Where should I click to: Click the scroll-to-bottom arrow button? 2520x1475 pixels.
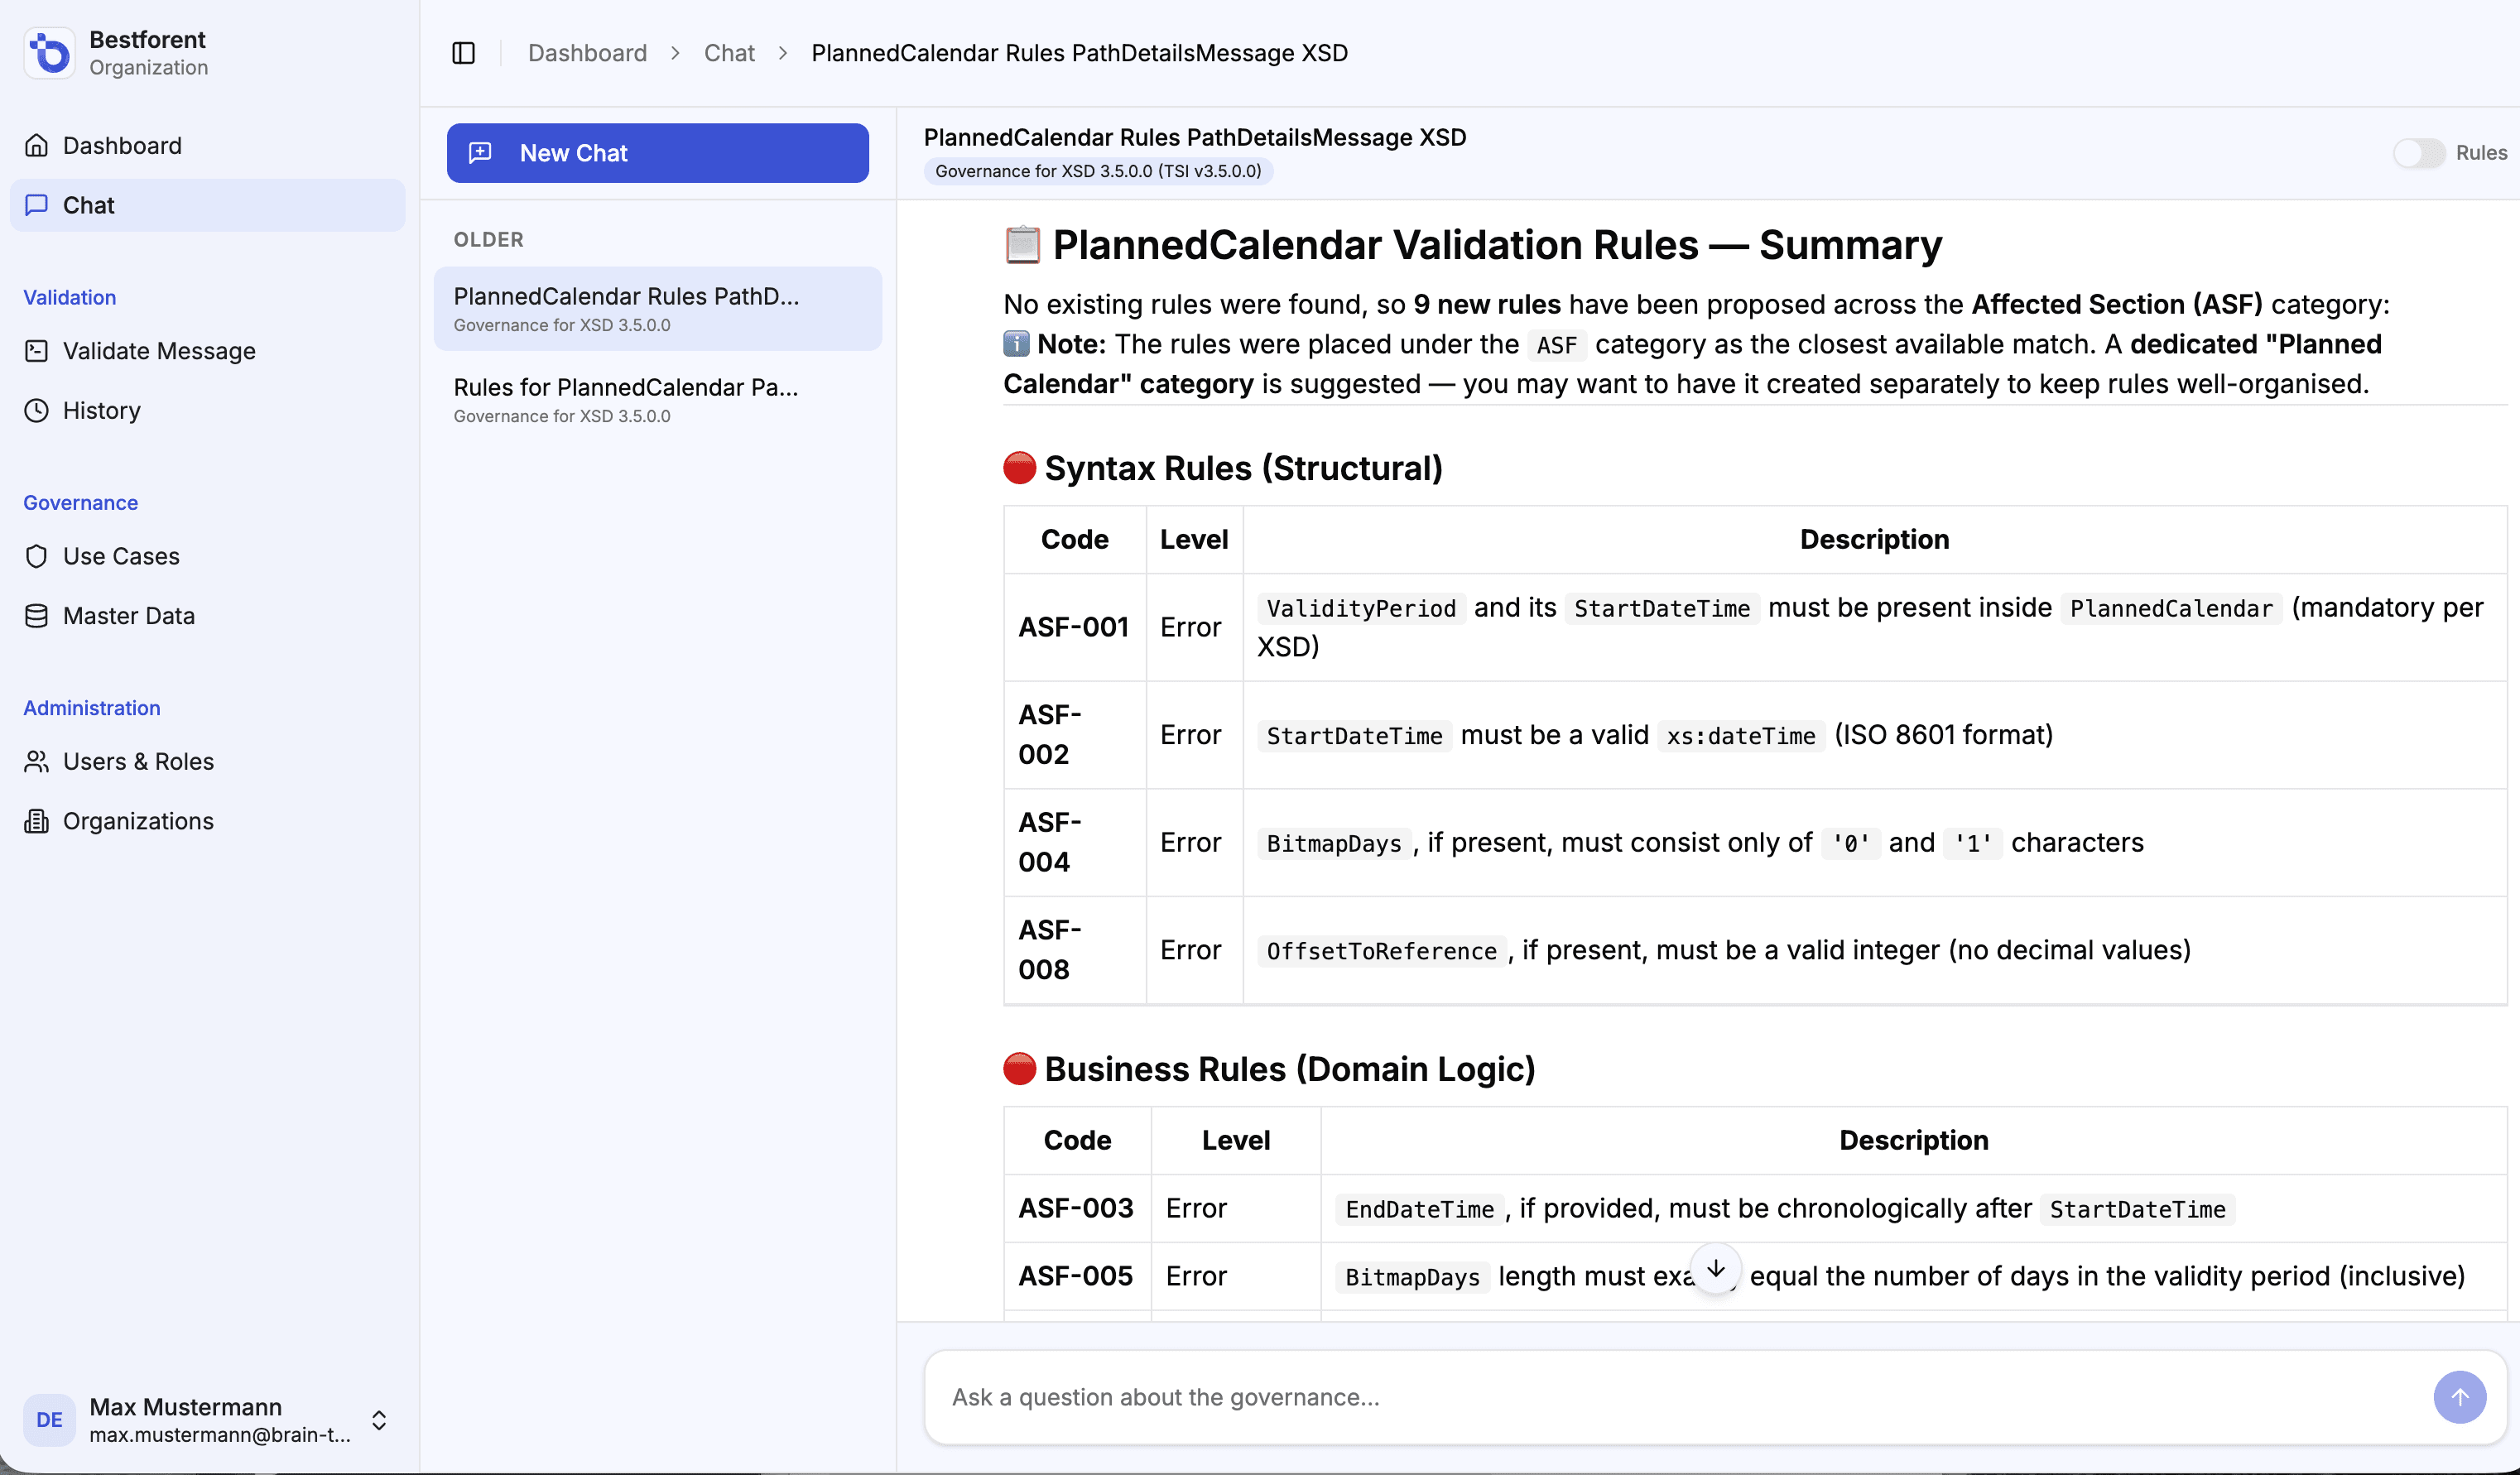coord(1716,1268)
